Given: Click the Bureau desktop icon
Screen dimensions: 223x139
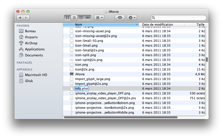Looking at the screenshot, I should 21,31.
